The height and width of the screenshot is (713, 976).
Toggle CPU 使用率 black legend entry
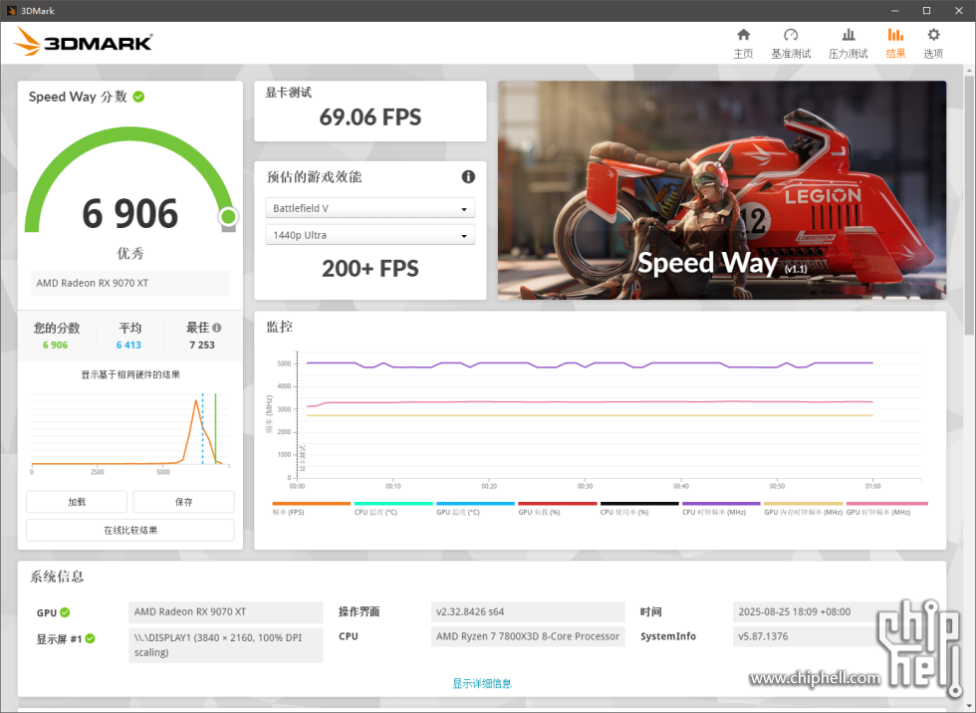pyautogui.click(x=639, y=508)
